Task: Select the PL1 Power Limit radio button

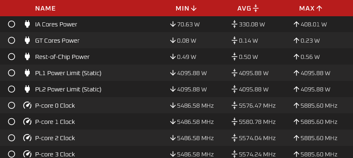Action: click(11, 73)
